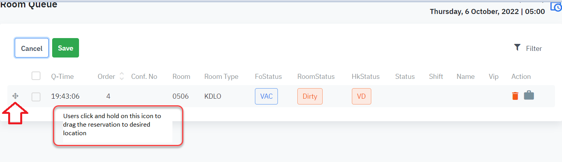Sort the queue by Order arrows
The width and height of the screenshot is (562, 162).
[122, 76]
